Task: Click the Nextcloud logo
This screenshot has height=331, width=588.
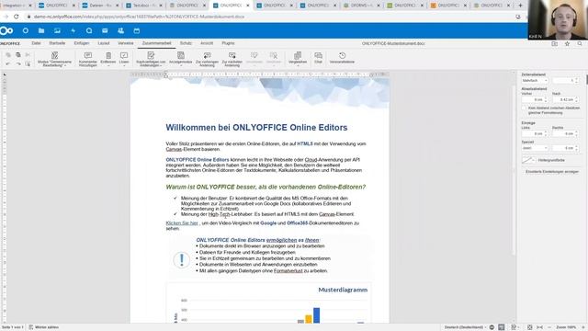Action: [6, 30]
